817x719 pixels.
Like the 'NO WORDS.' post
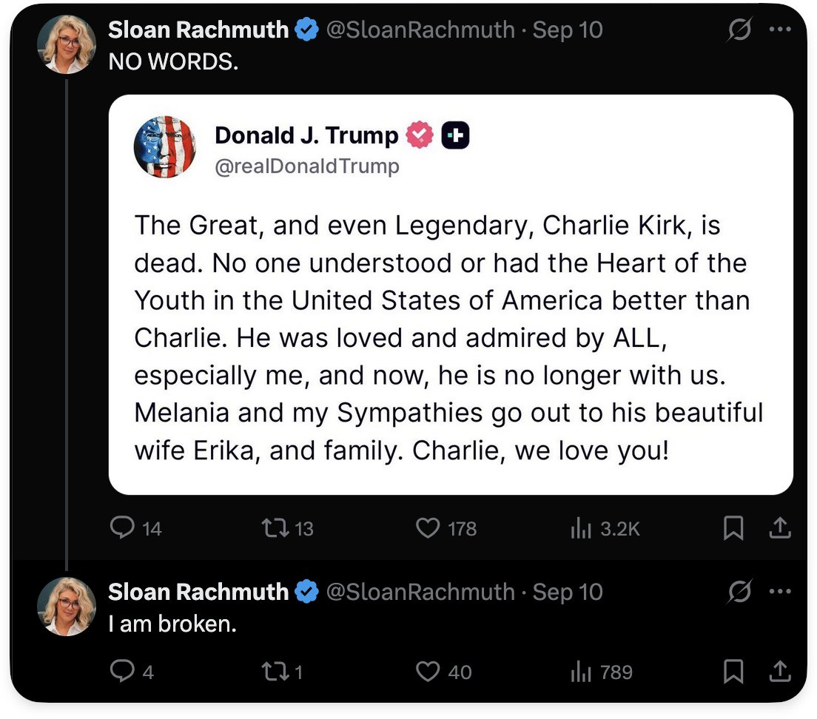pyautogui.click(x=428, y=528)
